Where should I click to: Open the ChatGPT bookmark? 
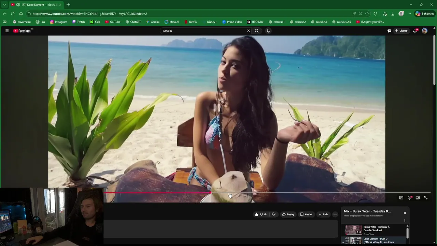tap(133, 22)
